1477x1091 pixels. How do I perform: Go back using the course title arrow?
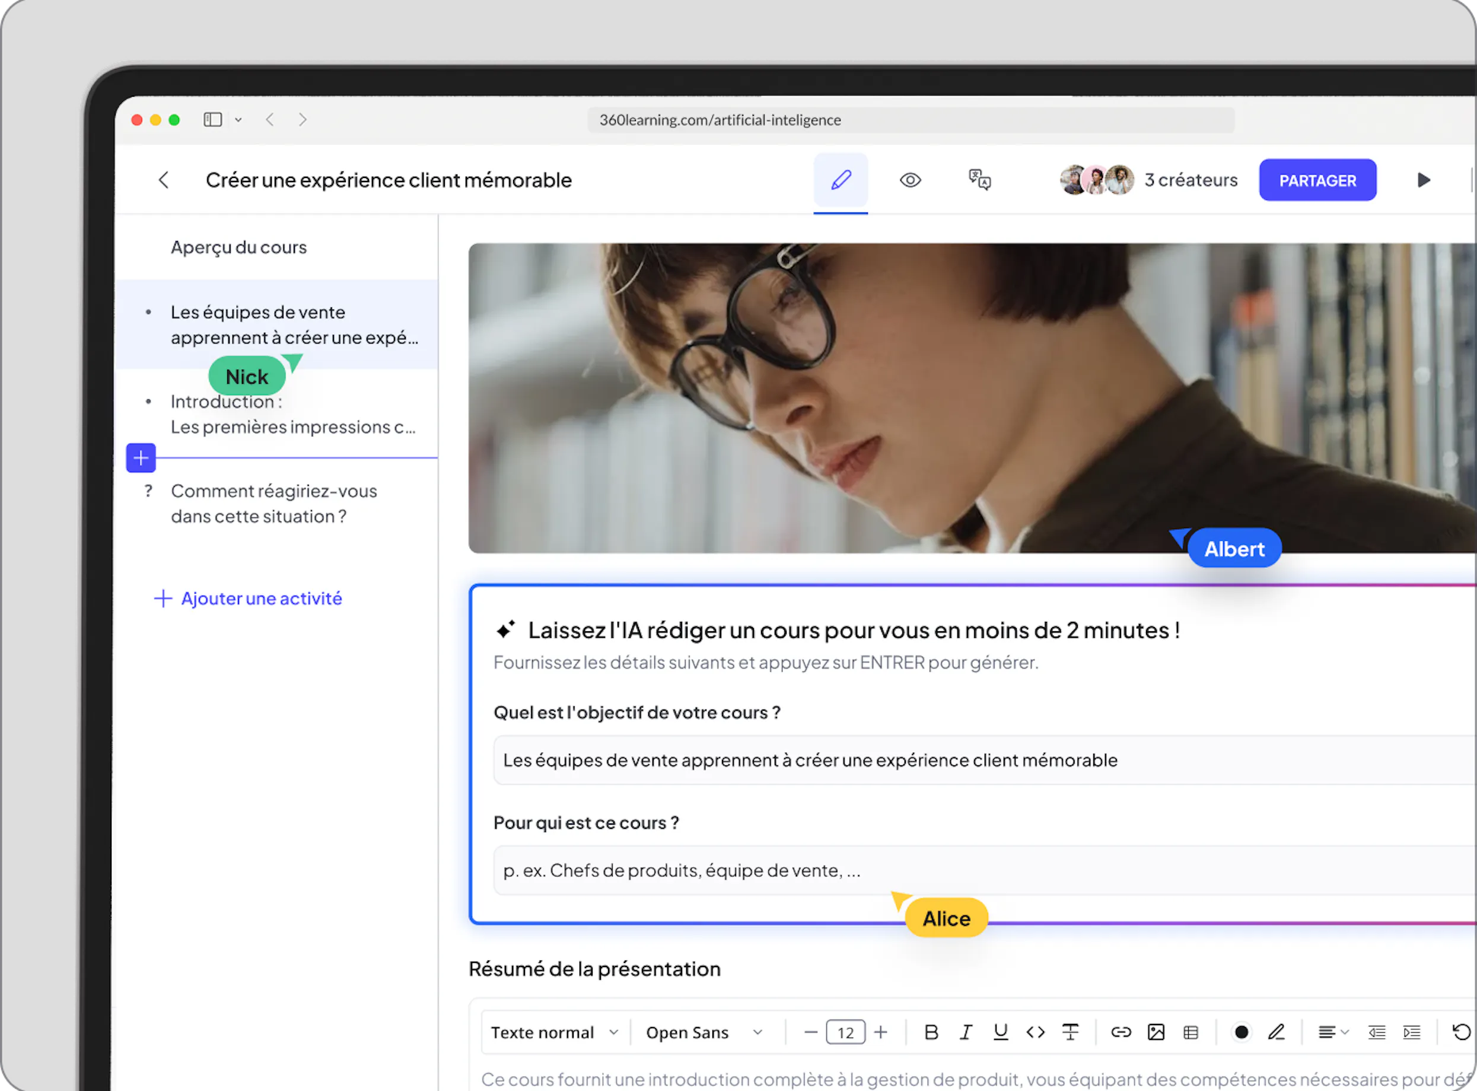click(x=164, y=180)
